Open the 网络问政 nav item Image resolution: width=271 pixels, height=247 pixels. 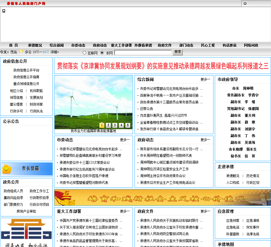251,45
